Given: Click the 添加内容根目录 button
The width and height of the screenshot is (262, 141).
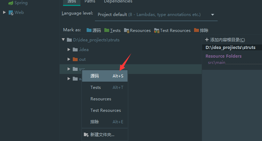Looking at the screenshot, I should point(225,40).
